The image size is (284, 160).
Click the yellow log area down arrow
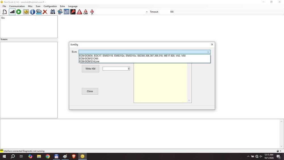pos(189,100)
